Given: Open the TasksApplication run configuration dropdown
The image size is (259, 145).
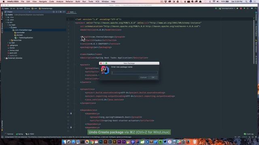Looking at the screenshot, I should pyautogui.click(x=227, y=8).
